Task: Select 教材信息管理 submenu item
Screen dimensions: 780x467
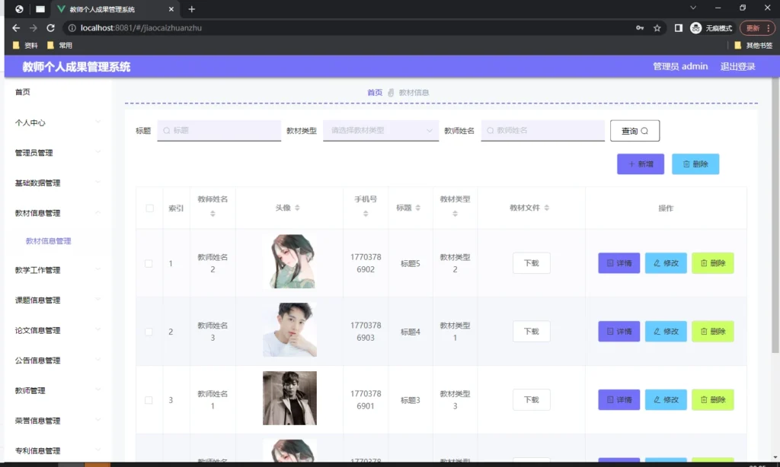Action: pyautogui.click(x=48, y=241)
